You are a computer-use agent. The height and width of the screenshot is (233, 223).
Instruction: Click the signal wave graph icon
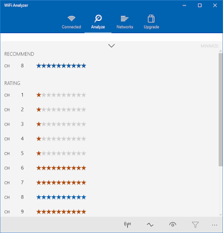click(150, 225)
